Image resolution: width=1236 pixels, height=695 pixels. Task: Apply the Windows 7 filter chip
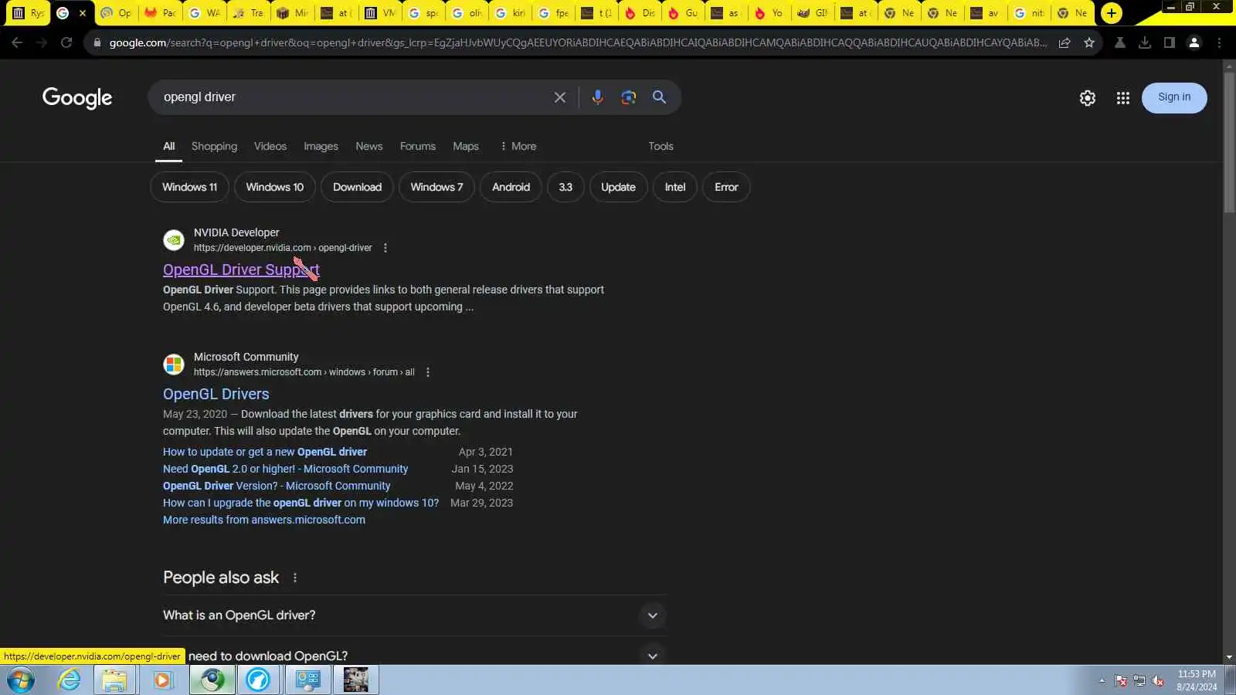pyautogui.click(x=436, y=187)
